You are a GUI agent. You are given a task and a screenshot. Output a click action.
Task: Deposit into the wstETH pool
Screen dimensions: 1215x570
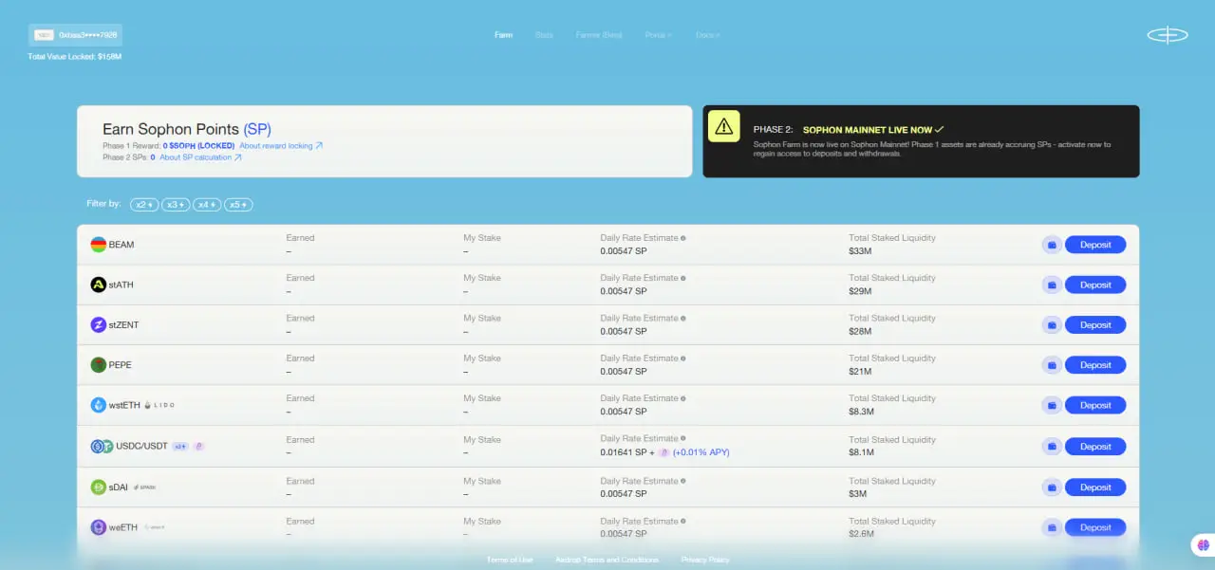pyautogui.click(x=1095, y=405)
